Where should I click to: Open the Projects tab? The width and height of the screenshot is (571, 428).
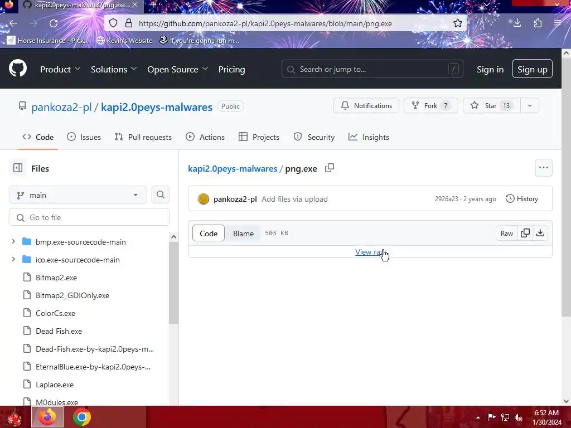pos(259,137)
